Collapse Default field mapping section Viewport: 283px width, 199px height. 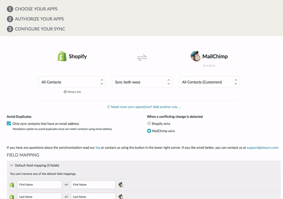pyautogui.click(x=11, y=165)
